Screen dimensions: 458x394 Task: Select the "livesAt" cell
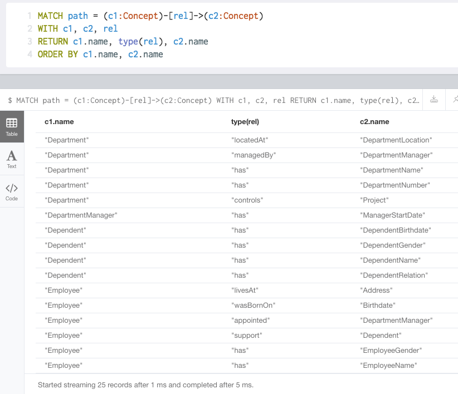[x=245, y=290]
